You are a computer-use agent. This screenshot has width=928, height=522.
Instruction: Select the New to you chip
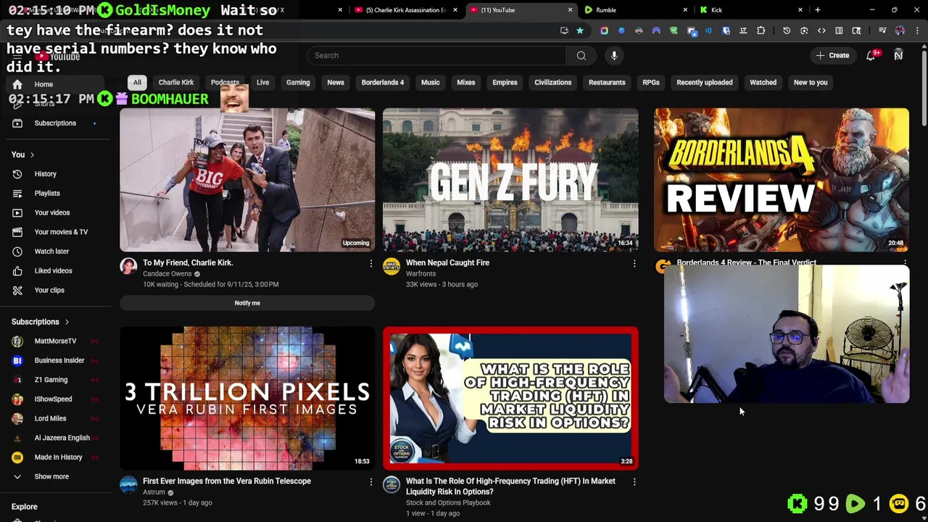point(811,83)
